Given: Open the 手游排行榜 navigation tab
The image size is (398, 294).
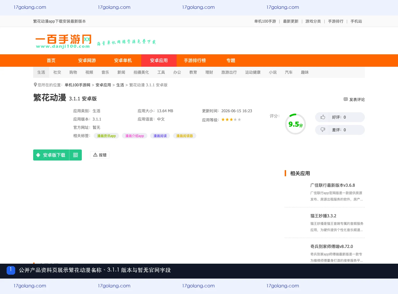Looking at the screenshot, I should pos(195,61).
